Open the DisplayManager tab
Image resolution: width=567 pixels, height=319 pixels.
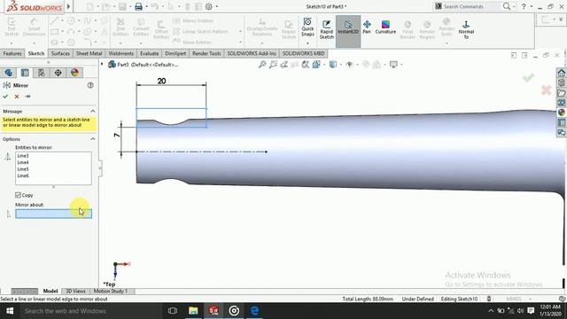pos(74,73)
